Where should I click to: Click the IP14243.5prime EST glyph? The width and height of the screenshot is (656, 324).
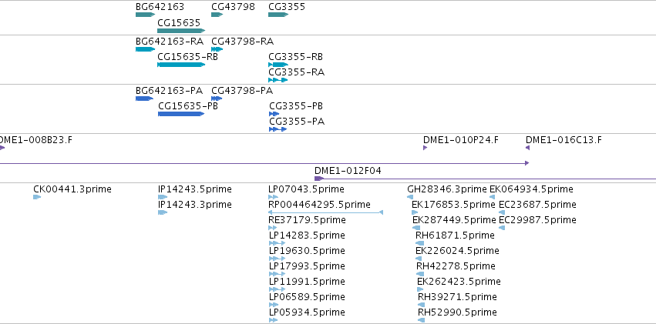[x=163, y=197]
